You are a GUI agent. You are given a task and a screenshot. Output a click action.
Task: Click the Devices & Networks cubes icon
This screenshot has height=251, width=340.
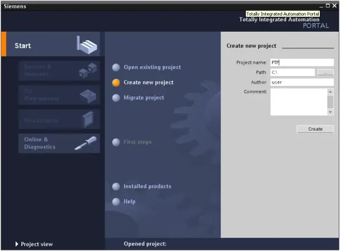coord(88,71)
